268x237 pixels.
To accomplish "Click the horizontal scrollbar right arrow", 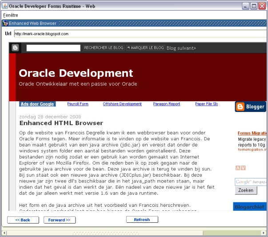I will pos(264,233).
